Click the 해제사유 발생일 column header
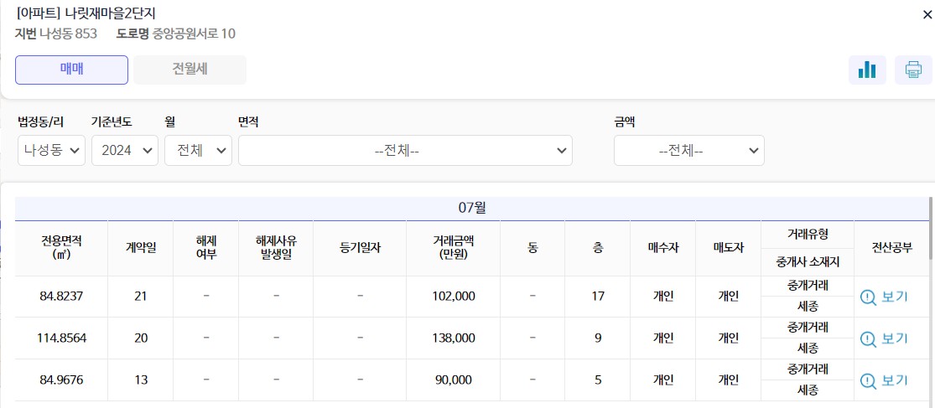 point(276,248)
